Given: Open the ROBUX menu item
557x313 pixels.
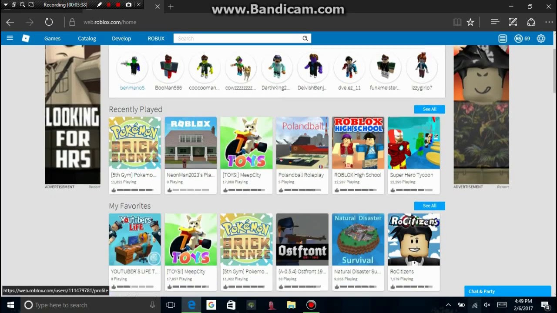Looking at the screenshot, I should (156, 38).
